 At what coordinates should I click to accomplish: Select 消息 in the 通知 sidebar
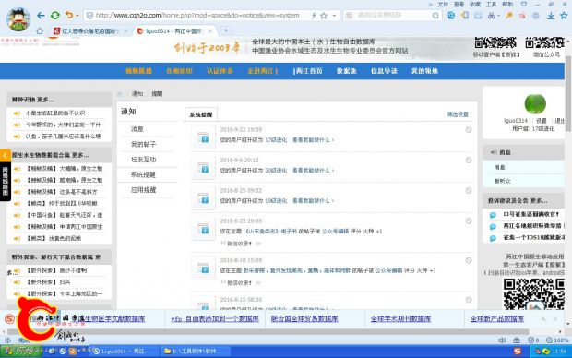pos(137,129)
